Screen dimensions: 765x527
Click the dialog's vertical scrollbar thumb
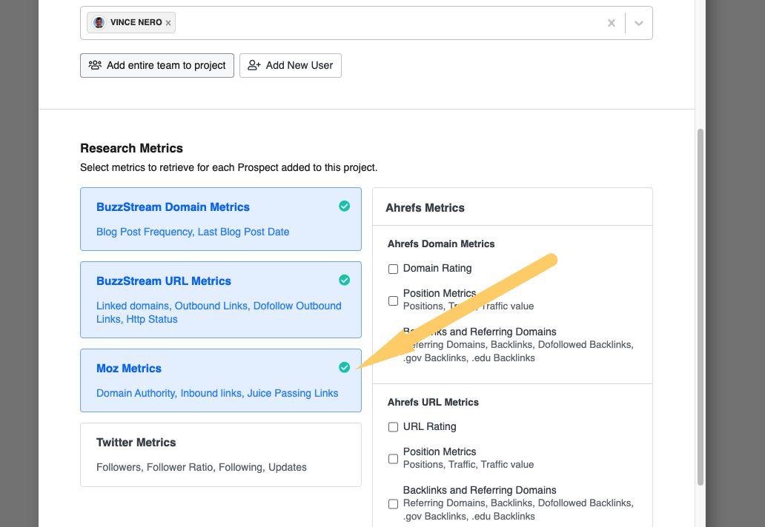click(701, 307)
